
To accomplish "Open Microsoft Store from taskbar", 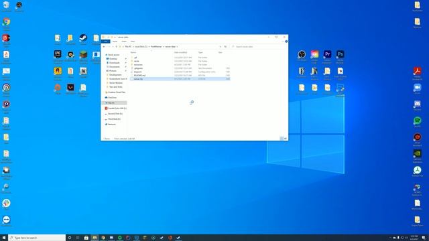I will coord(86,238).
